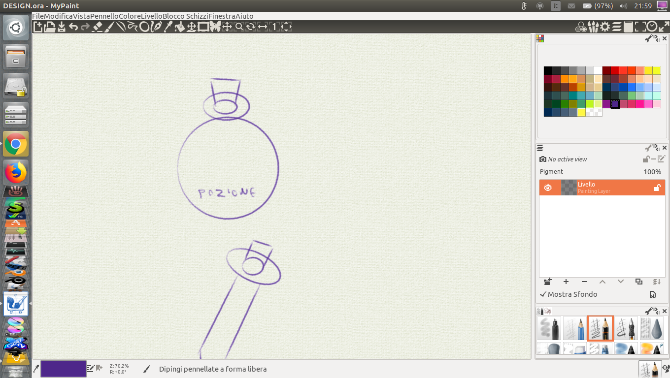Add a new layer with the plus button
The height and width of the screenshot is (378, 670).
pos(566,282)
